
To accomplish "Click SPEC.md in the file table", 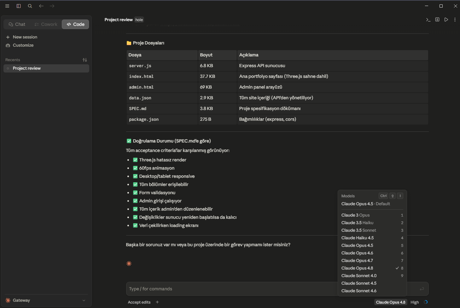I will [x=137, y=109].
